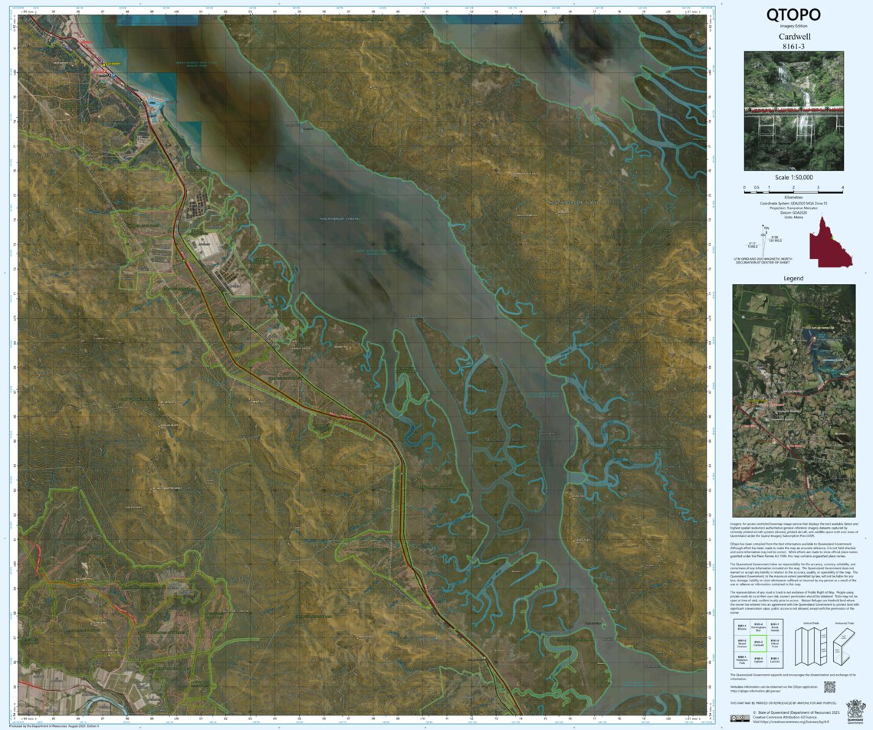Open the QR code for QTopo metadata
This screenshot has width=873, height=730.
coord(830,687)
